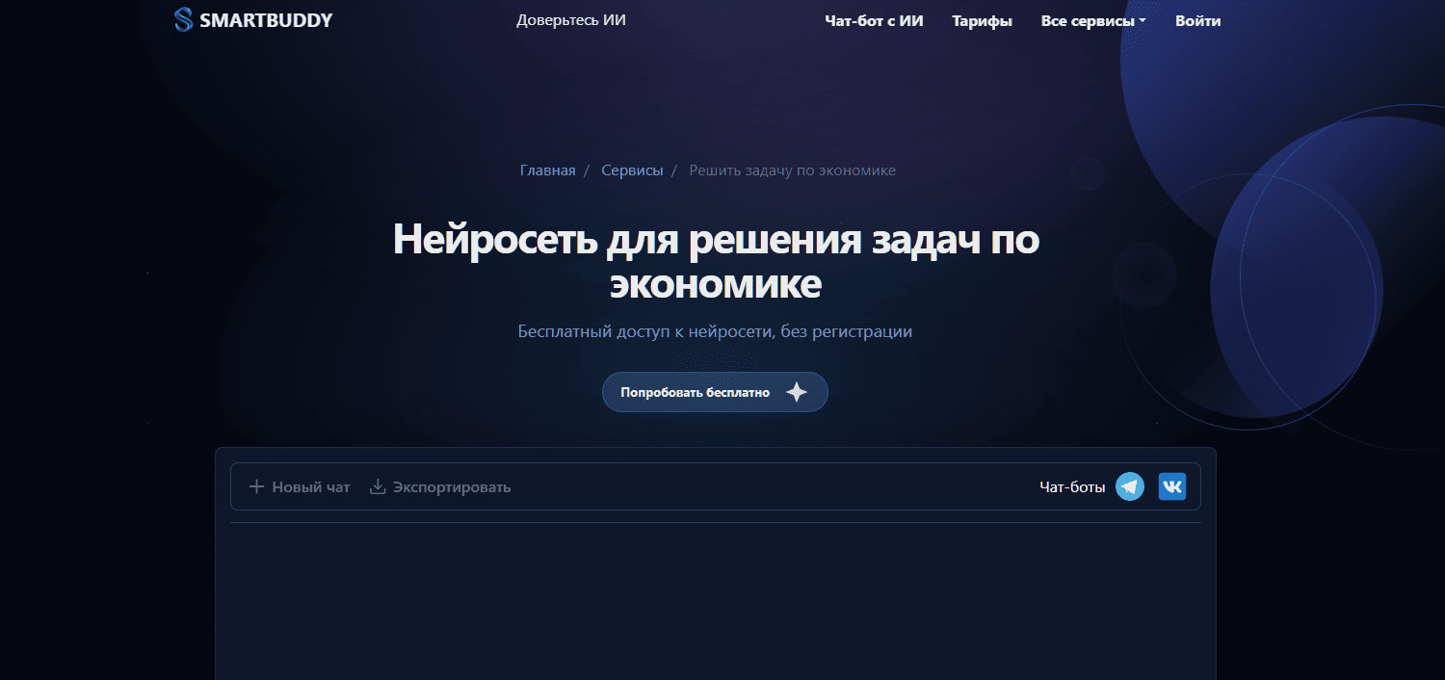Screen dimensions: 1445x680
Task: Select the Экспортировать text label
Action: pyautogui.click(x=452, y=486)
